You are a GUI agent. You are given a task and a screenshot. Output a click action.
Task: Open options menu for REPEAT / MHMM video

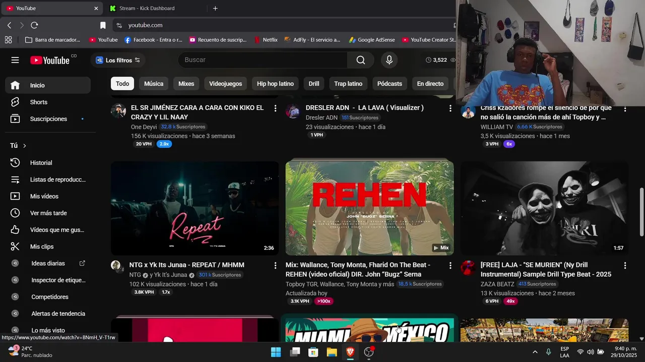tap(275, 265)
